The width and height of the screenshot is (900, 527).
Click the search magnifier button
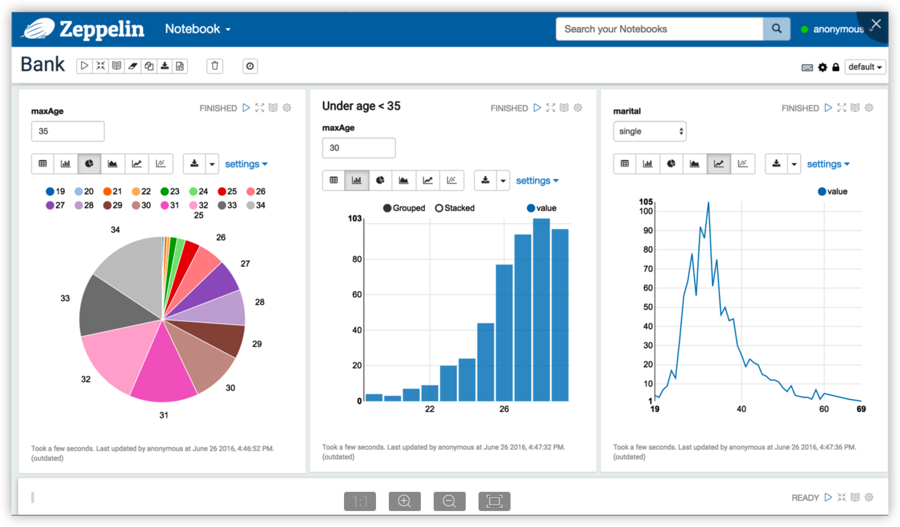(x=776, y=29)
